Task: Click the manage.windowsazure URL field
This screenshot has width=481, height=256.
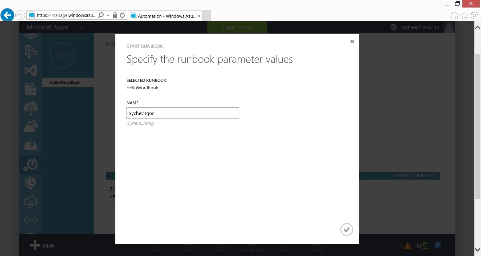Action: (66, 15)
